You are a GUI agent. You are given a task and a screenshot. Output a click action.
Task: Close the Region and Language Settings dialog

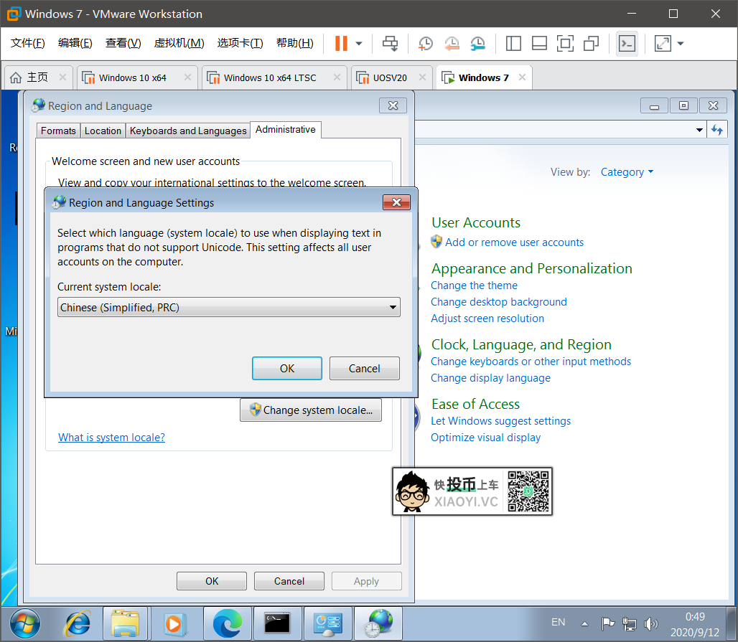click(x=397, y=202)
